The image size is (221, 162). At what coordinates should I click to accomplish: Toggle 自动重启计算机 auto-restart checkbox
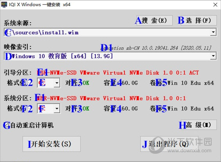point(6,125)
